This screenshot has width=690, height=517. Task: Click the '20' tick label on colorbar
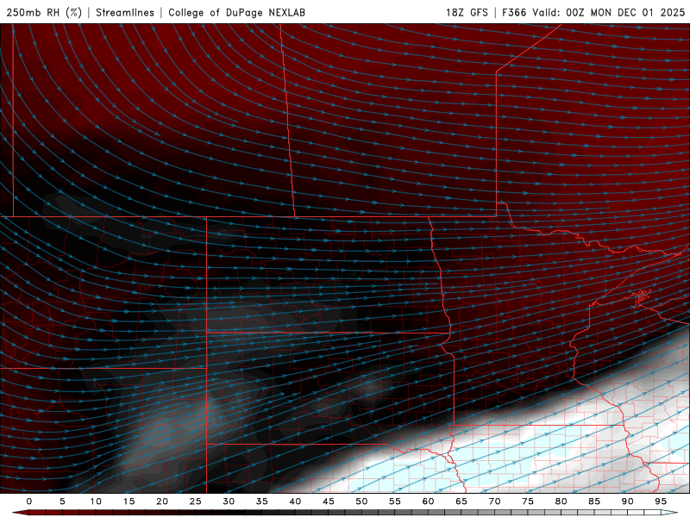(x=162, y=501)
